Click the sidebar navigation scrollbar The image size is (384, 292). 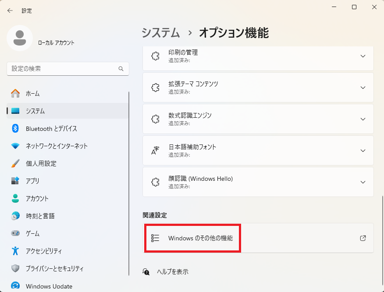point(129,183)
